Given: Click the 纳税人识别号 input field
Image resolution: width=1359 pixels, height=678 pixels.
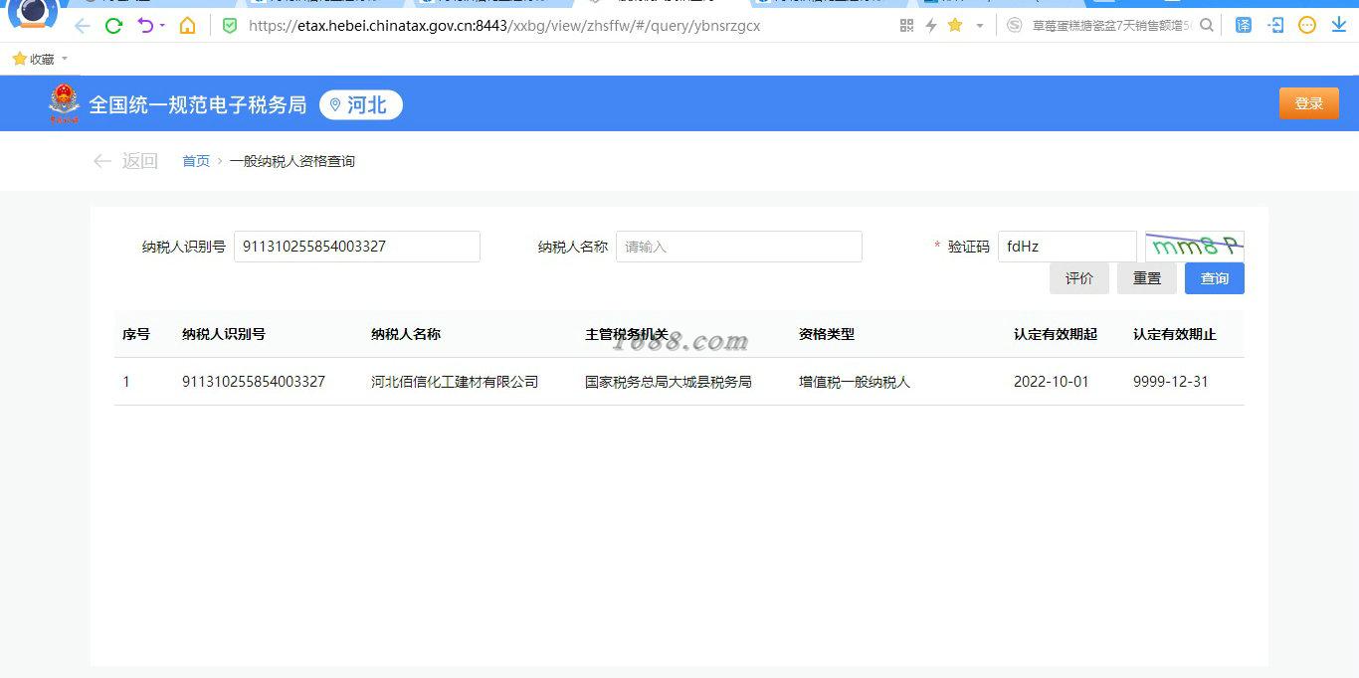Looking at the screenshot, I should pos(357,247).
